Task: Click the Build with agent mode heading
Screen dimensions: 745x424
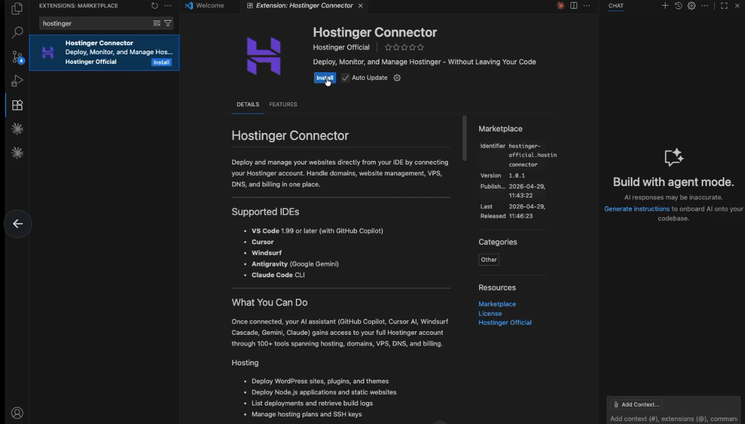Action: click(673, 182)
